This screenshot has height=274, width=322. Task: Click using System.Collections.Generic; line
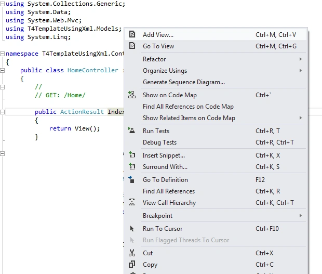(65, 4)
